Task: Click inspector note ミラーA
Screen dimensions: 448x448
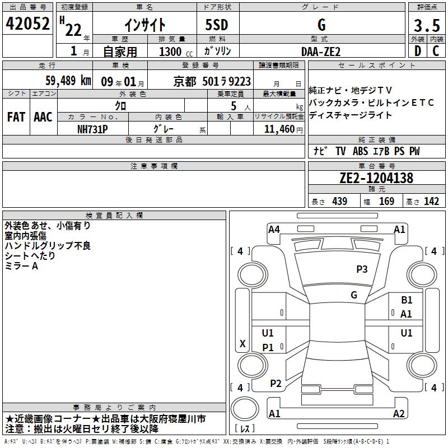Action: coord(21,266)
